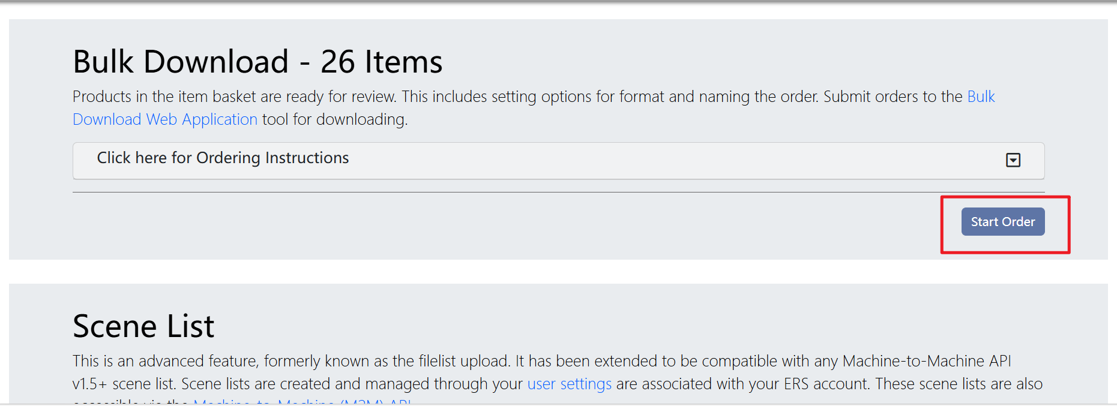Open the partially visible Machine-to-Machine (M2M) API link
Screen dimensions: 1117x406
coord(302,401)
